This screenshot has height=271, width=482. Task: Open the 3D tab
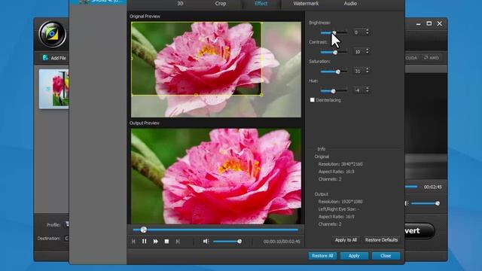(x=180, y=4)
